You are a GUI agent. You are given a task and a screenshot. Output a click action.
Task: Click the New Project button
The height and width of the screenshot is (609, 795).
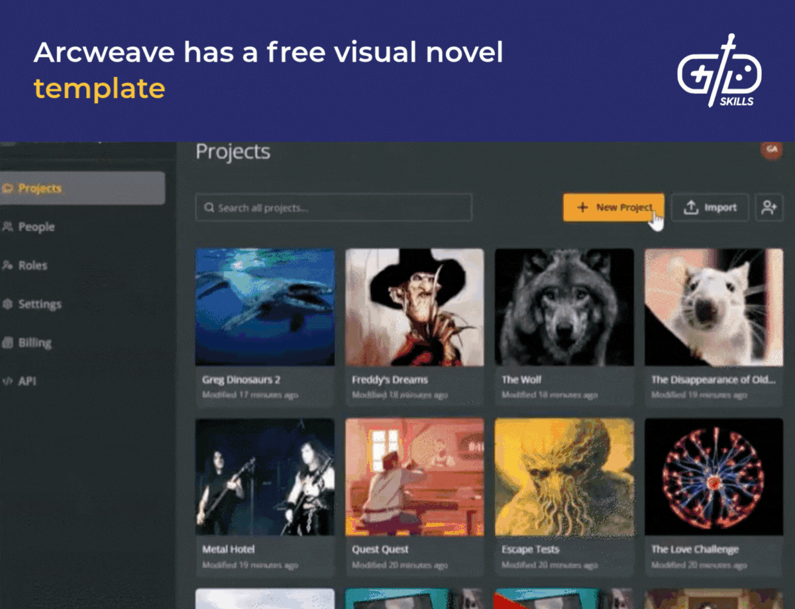tap(613, 207)
